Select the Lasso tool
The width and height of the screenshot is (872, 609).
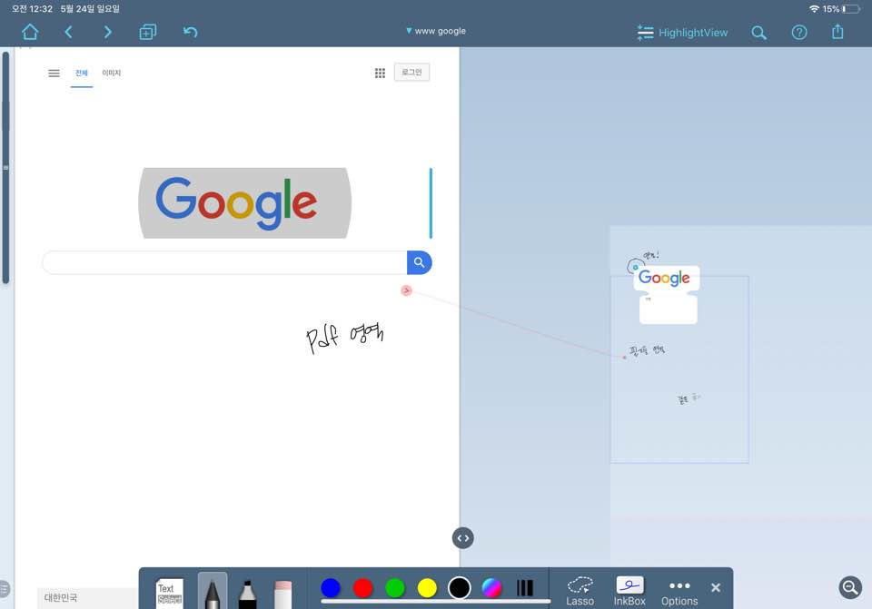tap(580, 591)
